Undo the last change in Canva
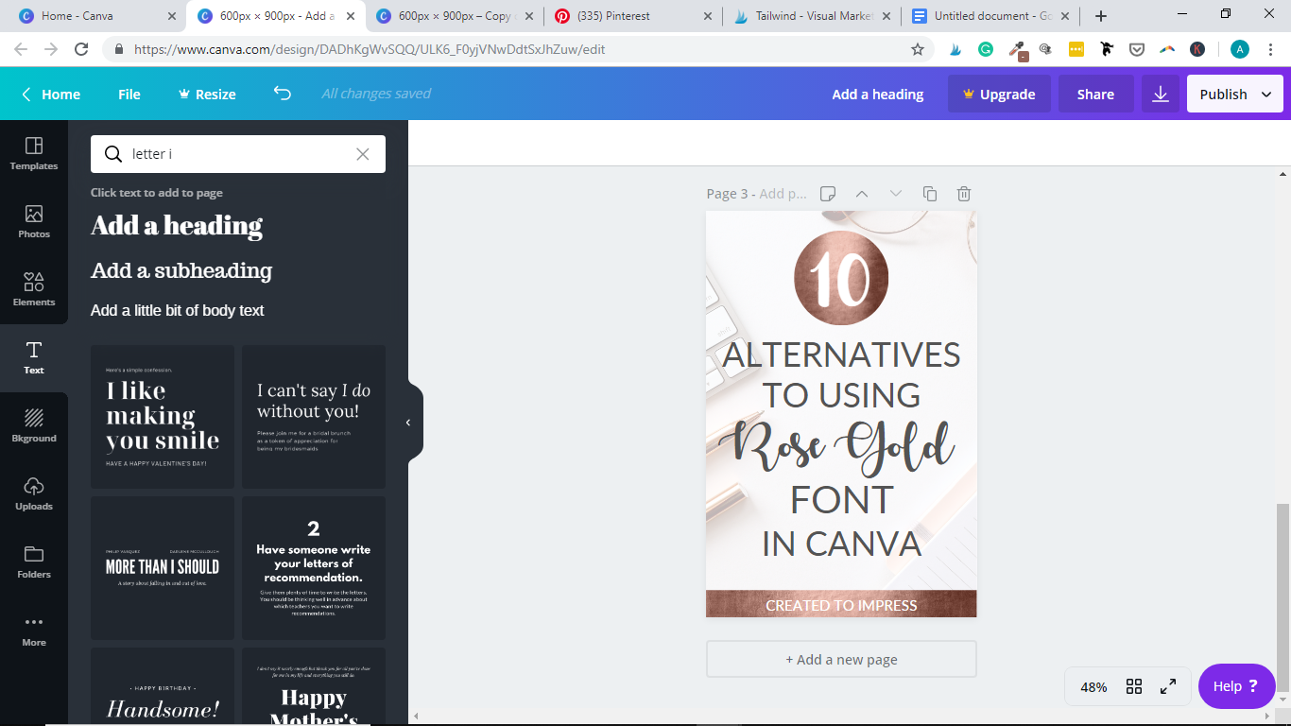The image size is (1291, 726). [x=282, y=93]
